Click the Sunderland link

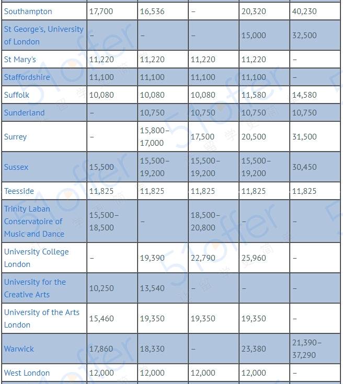coord(24,113)
